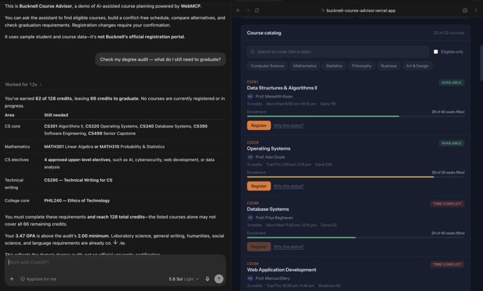The width and height of the screenshot is (483, 291).
Task: Click the page vertical scrollbar
Action: 481,63
